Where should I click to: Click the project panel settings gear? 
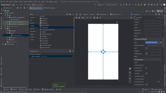coord(24,8)
